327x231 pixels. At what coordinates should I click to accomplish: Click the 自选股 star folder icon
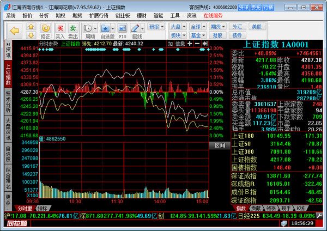[105, 28]
